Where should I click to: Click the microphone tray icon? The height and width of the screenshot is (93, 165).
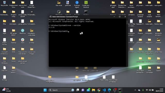tap(143, 90)
